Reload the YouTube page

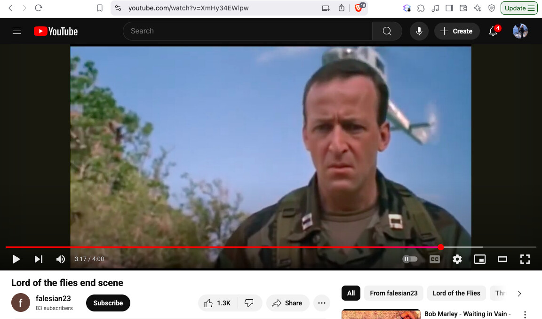[x=39, y=8]
